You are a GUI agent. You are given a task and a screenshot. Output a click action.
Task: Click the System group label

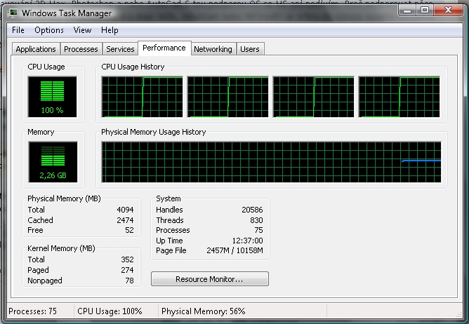tap(169, 198)
